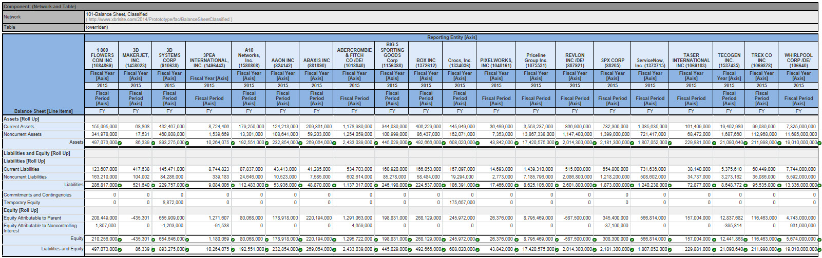Click green check icon next to 3D Makerjet Assets 86,339

pos(153,143)
